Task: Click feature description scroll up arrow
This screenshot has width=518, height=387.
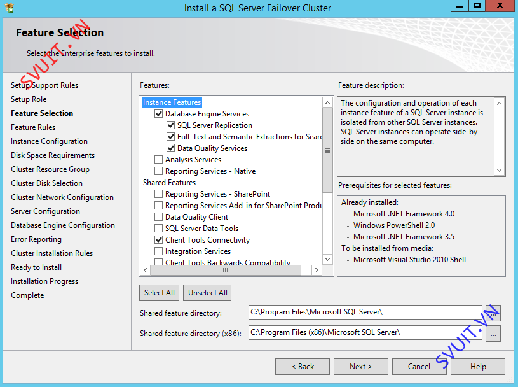Action: 499,104
